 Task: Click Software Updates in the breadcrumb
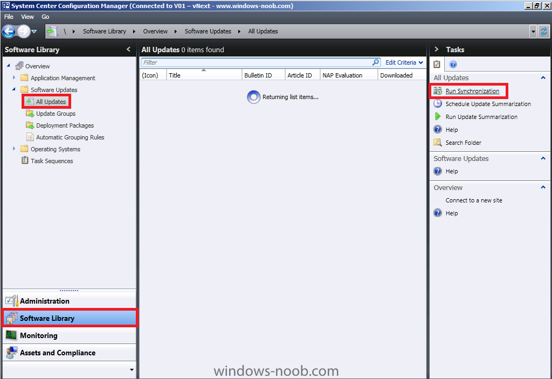pos(208,31)
